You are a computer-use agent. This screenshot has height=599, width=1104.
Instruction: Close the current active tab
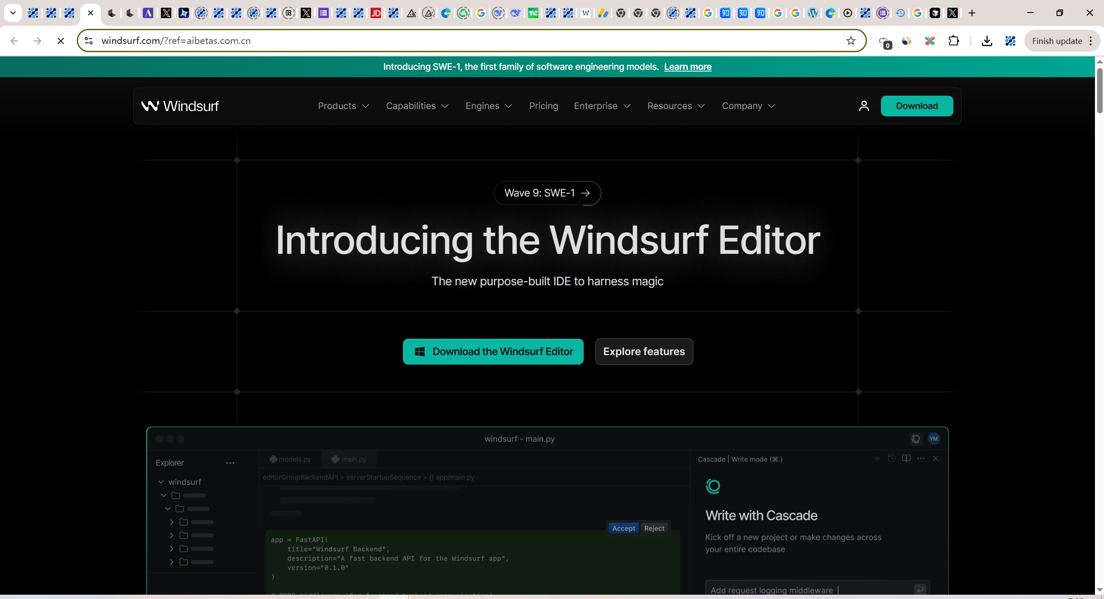90,13
